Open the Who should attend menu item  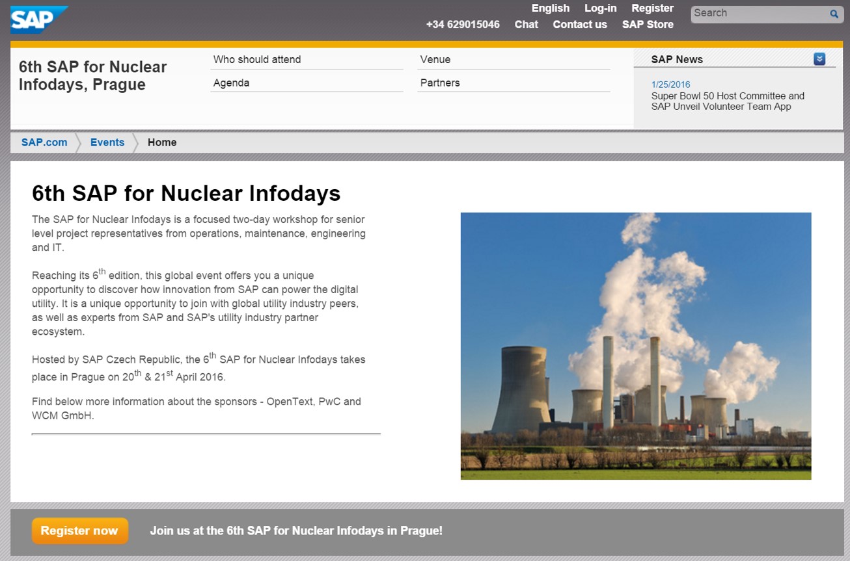(257, 60)
